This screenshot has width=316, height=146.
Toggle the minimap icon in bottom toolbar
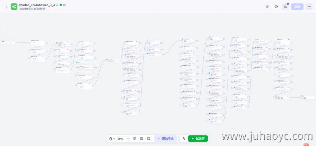point(149,139)
